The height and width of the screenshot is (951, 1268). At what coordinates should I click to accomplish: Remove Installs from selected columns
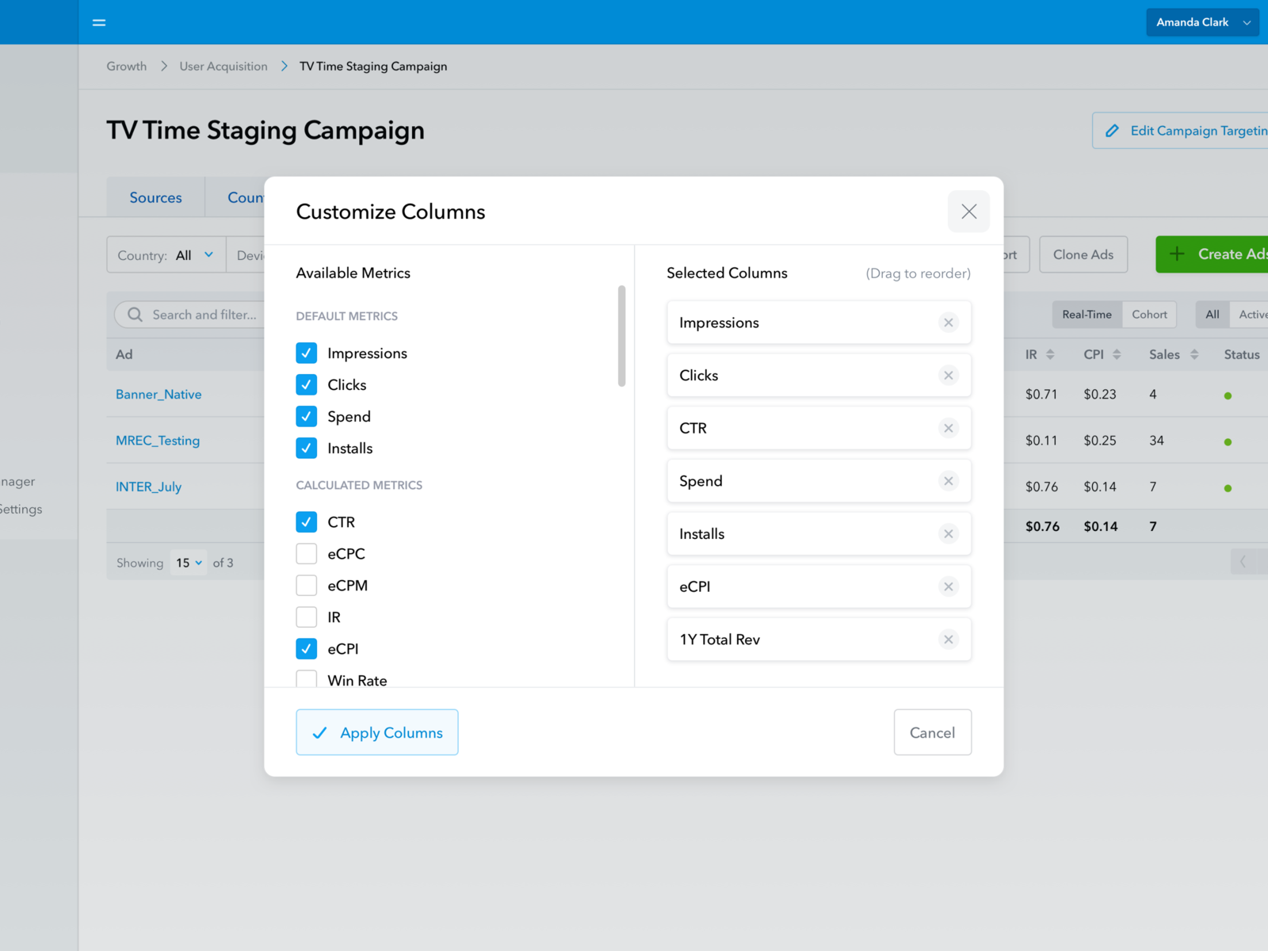click(x=948, y=534)
